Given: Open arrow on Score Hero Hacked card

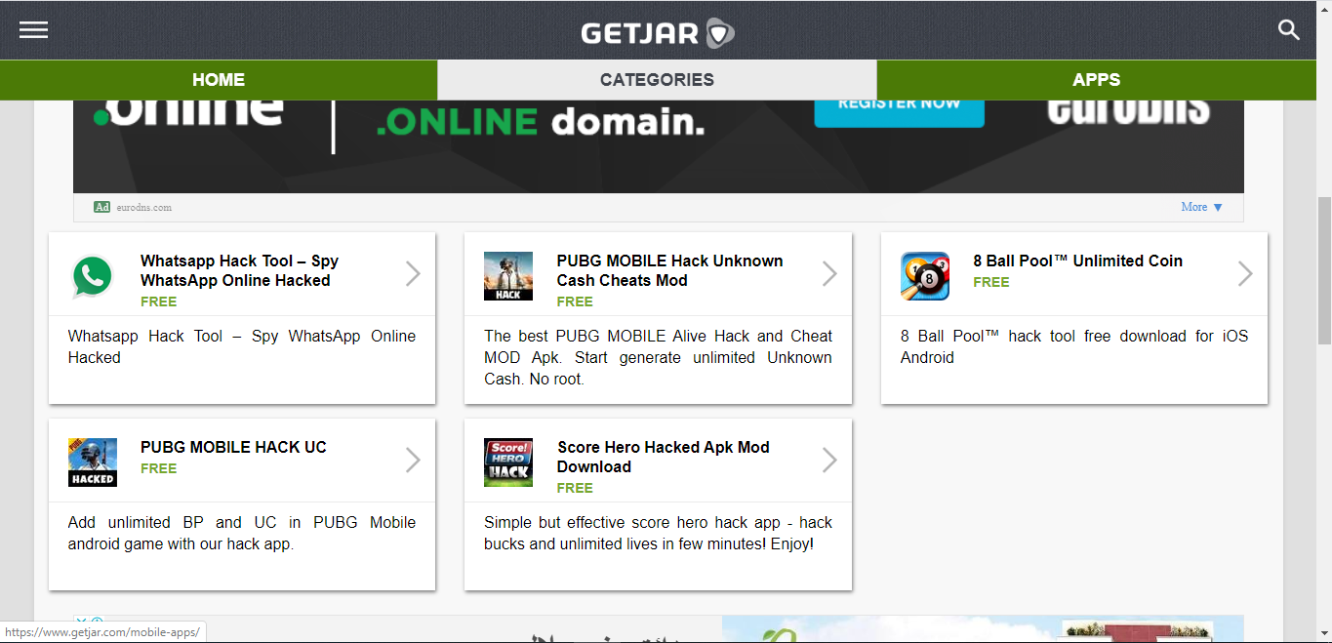Looking at the screenshot, I should point(829,461).
